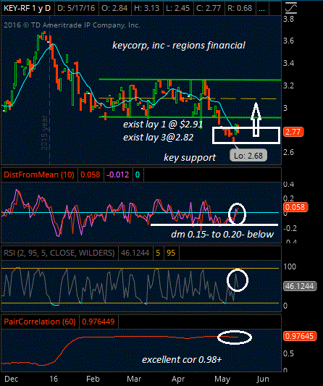Click the Apr label on the time axis
This screenshot has width=323, height=386.
click(178, 379)
